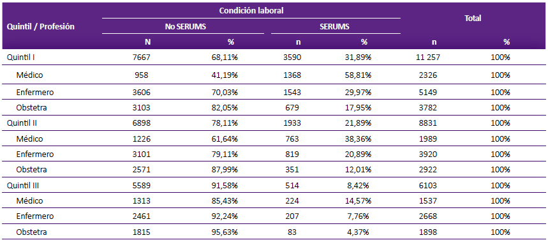Click the 78,11% Quintil II cell
548x240 pixels.
tap(226, 123)
